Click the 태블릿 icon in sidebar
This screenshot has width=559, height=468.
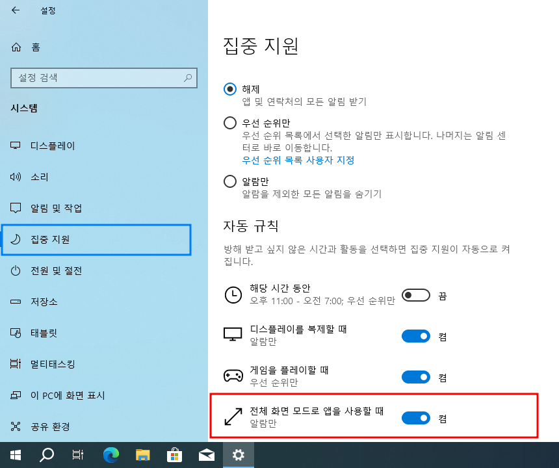point(16,333)
